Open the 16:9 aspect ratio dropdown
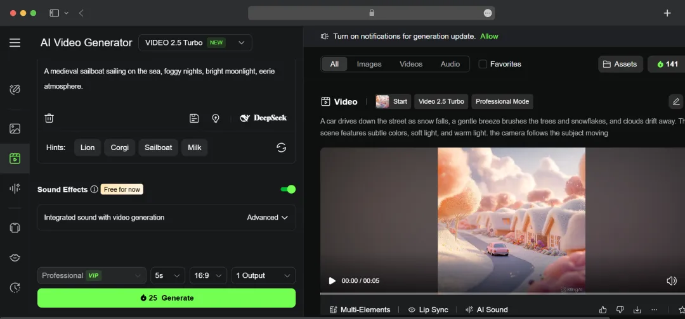The width and height of the screenshot is (685, 319). point(208,275)
